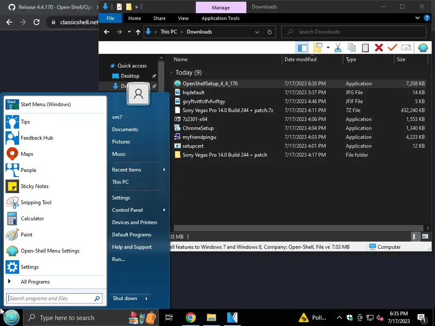Launch the Tips app

click(55, 122)
